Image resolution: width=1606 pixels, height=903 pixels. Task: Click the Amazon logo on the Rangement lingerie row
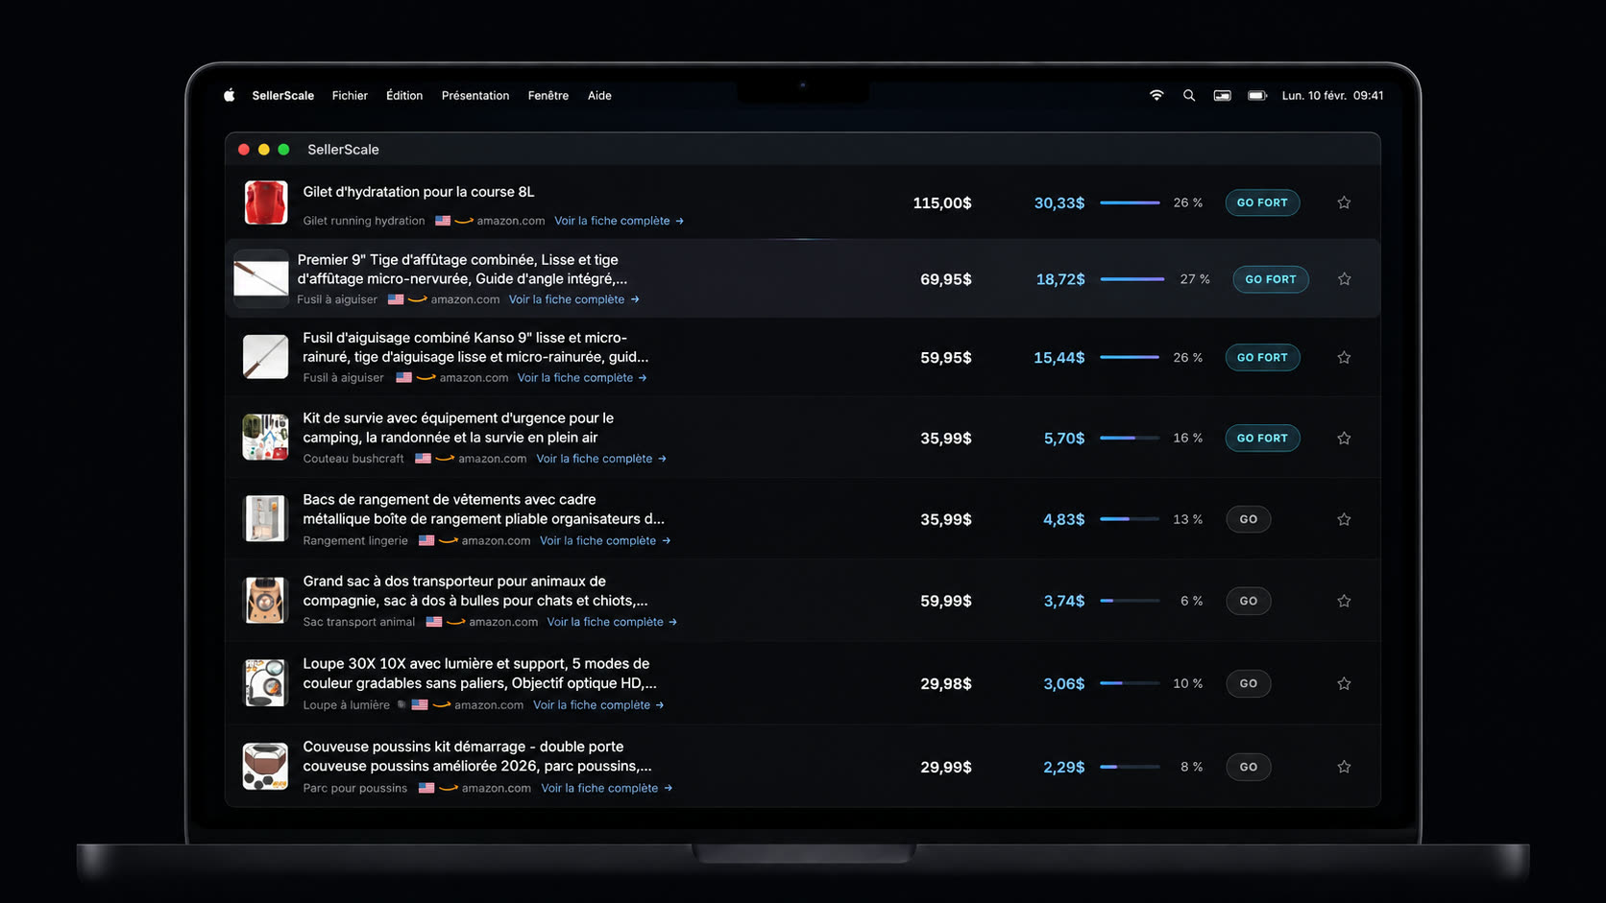coord(449,541)
